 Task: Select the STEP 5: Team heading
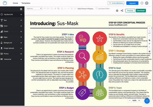[x=115, y=88]
